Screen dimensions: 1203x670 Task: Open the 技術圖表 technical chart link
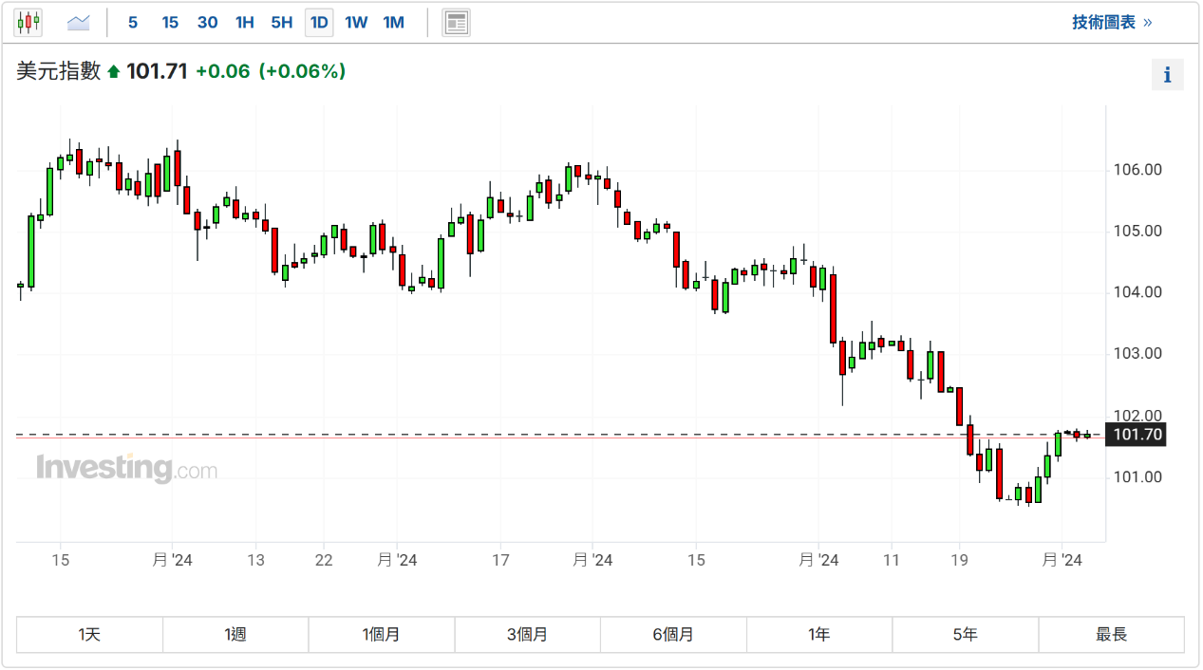[x=1112, y=22]
